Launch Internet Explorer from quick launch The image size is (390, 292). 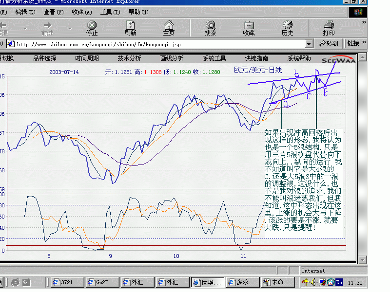pos(16,282)
